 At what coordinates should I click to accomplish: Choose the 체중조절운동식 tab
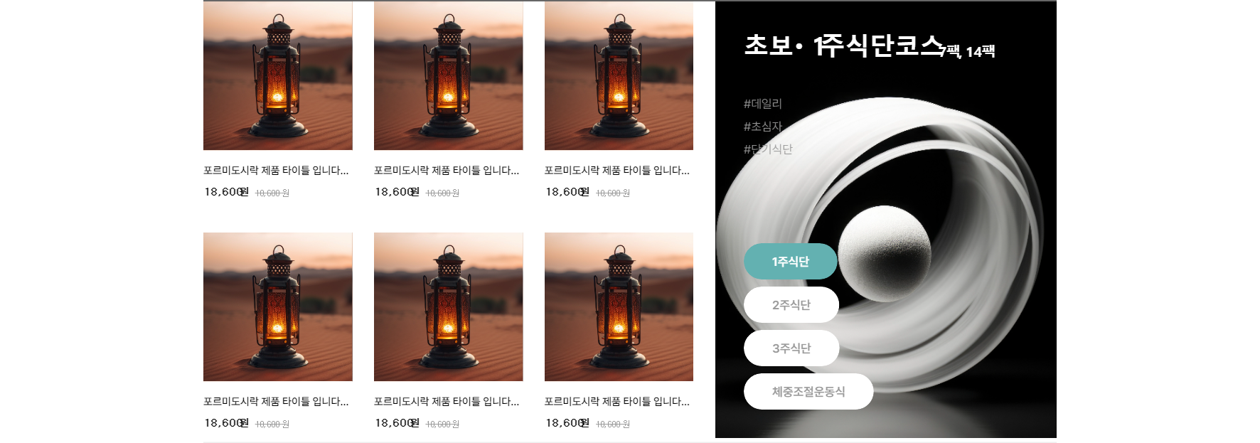coord(808,392)
